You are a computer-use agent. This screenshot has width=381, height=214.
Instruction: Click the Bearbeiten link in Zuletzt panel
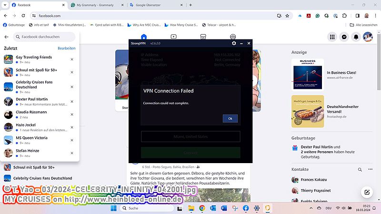(x=66, y=49)
